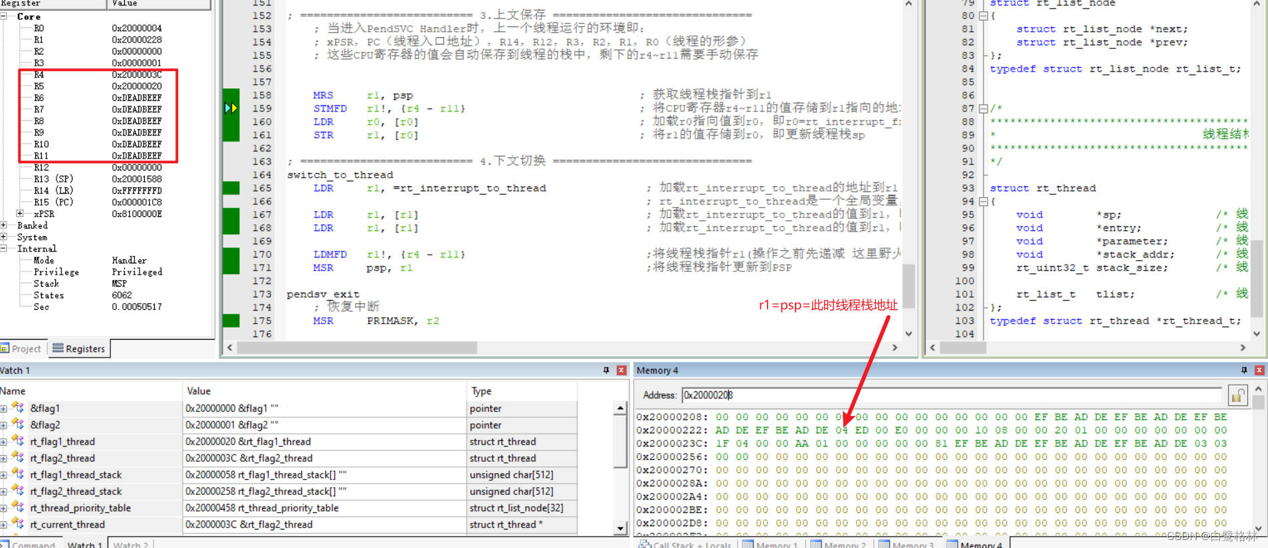Click memory row address 0x2000023C
1268x548 pixels.
pos(671,443)
